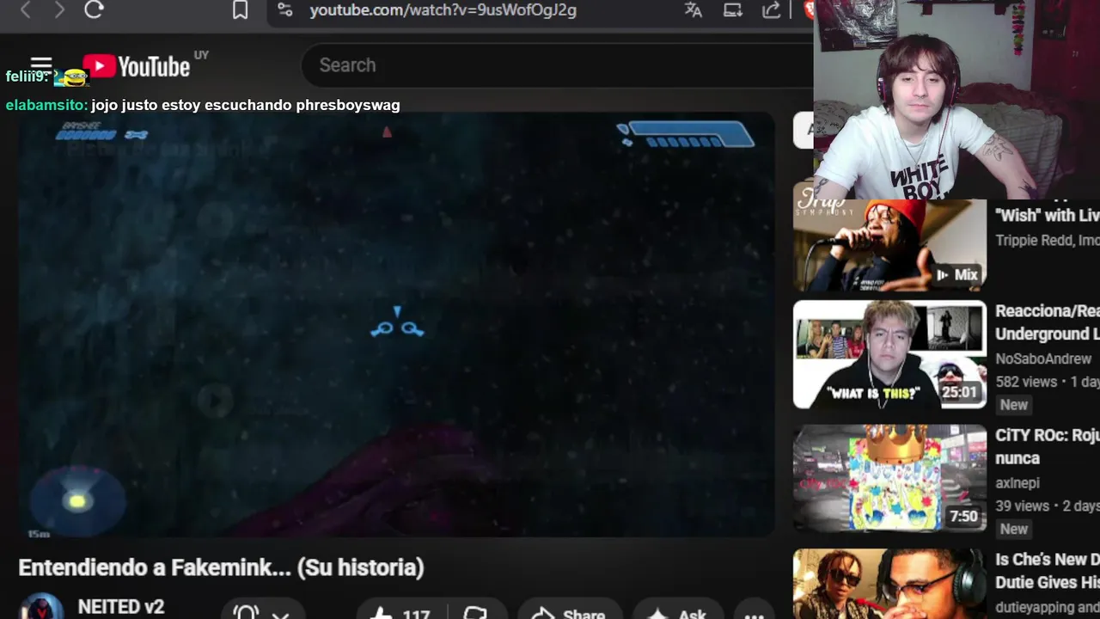Open the Trippie Redd Mix thumbnail
Image resolution: width=1100 pixels, height=619 pixels.
pyautogui.click(x=889, y=246)
